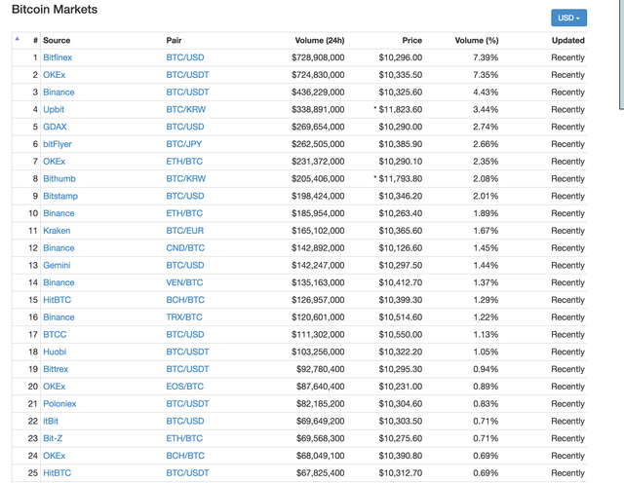This screenshot has width=624, height=483.
Task: Sort by Updated column header
Action: click(x=567, y=40)
